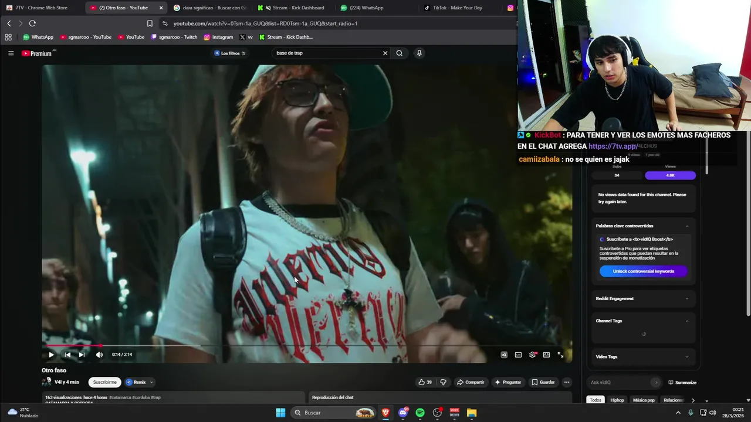Screen dimensions: 751x422
Task: Select the Música pop filter chip
Action: (644, 400)
